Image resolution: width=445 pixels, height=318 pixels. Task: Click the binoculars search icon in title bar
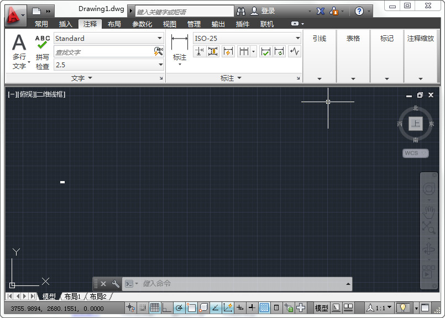[241, 11]
